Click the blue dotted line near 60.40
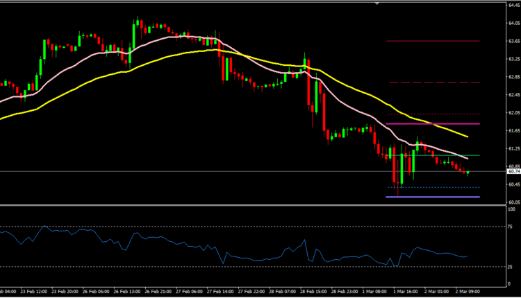 click(x=431, y=187)
